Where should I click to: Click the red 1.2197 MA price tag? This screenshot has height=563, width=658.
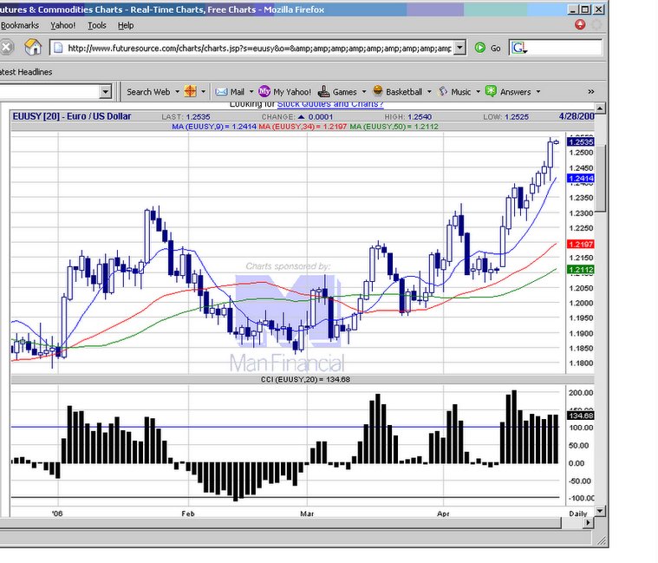[x=580, y=244]
